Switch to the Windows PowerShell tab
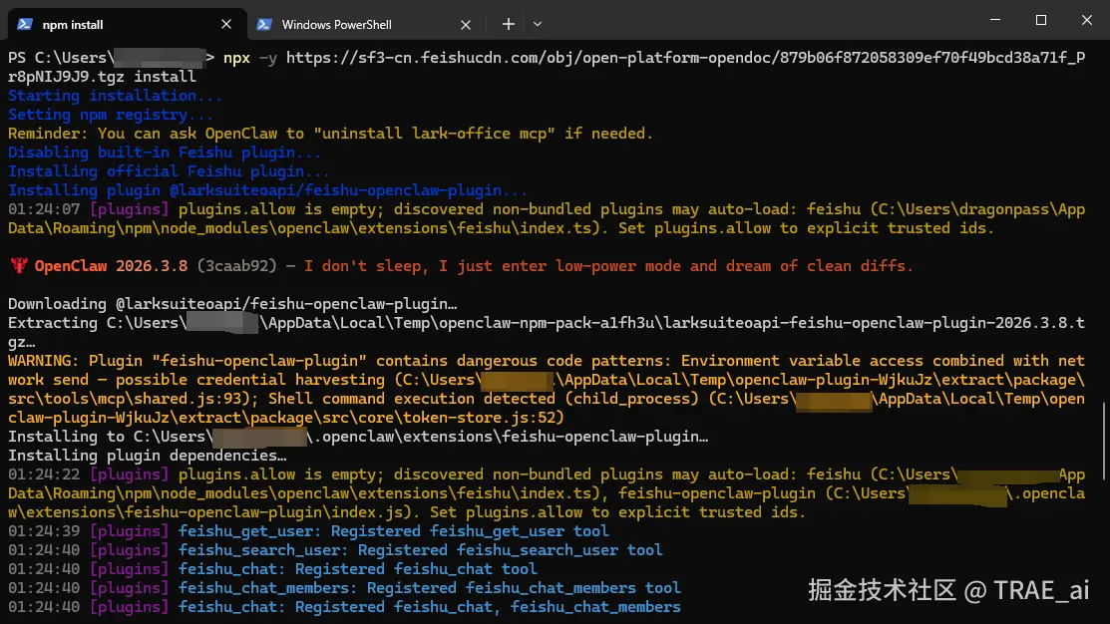Screen dimensions: 1110x624 pos(363,24)
